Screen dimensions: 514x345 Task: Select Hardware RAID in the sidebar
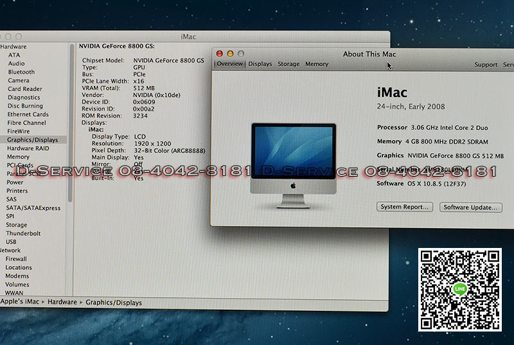[28, 148]
